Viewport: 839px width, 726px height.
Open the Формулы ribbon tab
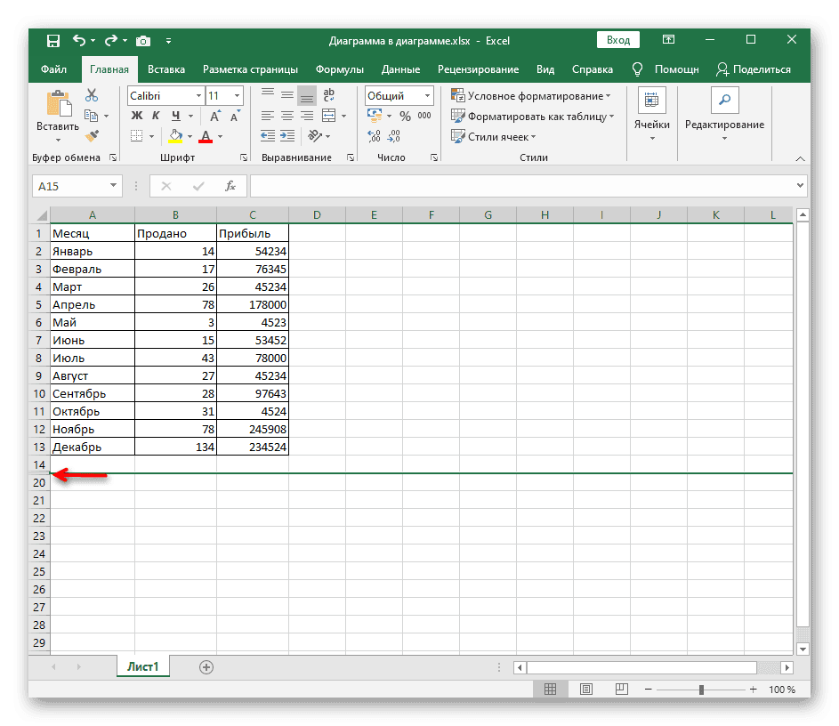[339, 69]
